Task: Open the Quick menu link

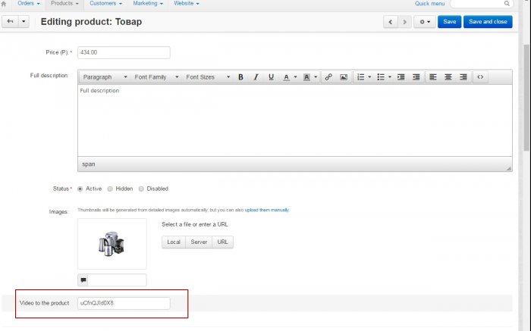Action: point(429,4)
